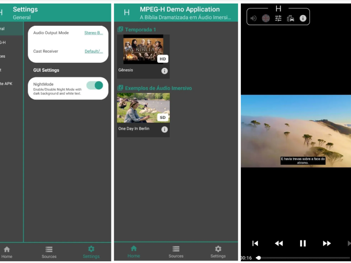This screenshot has width=351, height=263.
Task: Click the H logo in Demo Application header
Action: (x=127, y=12)
